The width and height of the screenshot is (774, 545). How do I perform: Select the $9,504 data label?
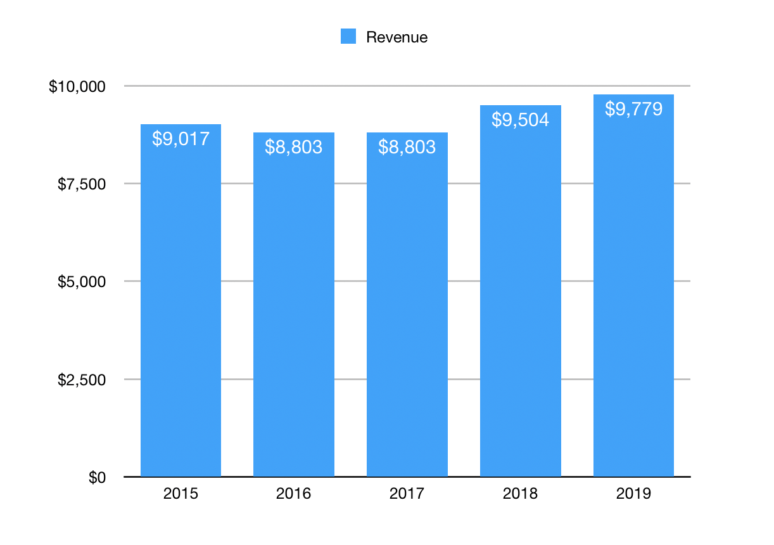[520, 120]
